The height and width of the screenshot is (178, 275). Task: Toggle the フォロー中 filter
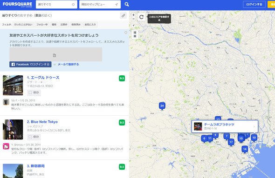[42, 25]
